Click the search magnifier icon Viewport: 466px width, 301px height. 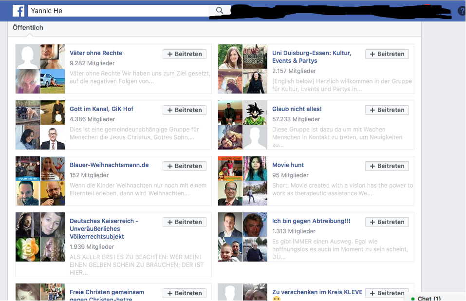coord(219,10)
